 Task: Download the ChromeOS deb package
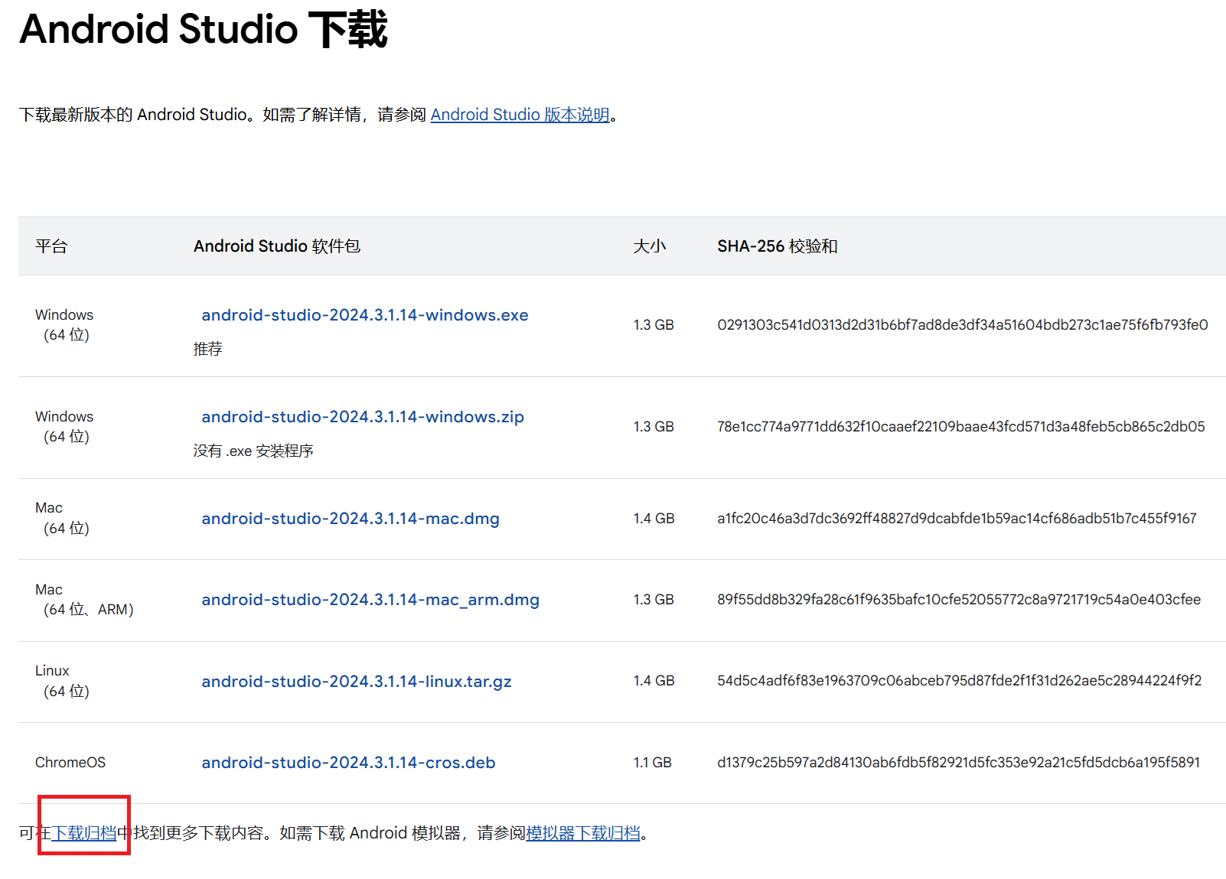click(x=347, y=762)
